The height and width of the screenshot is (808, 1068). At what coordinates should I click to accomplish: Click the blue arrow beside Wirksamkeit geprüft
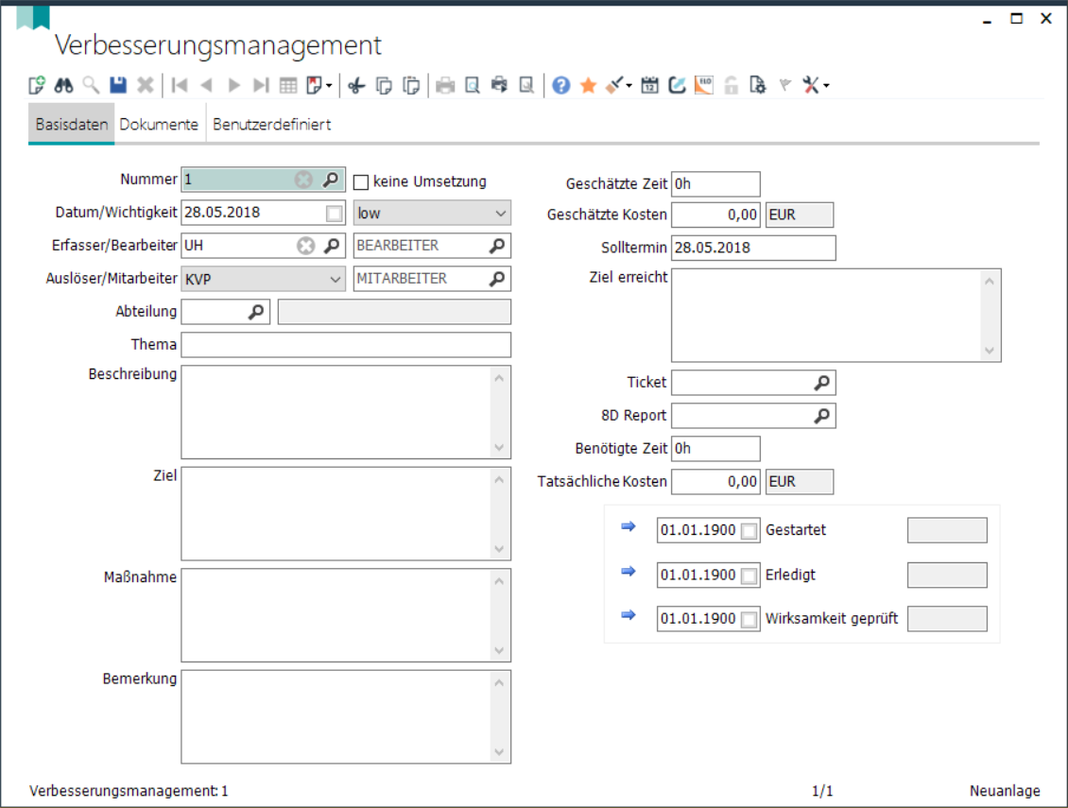click(628, 615)
